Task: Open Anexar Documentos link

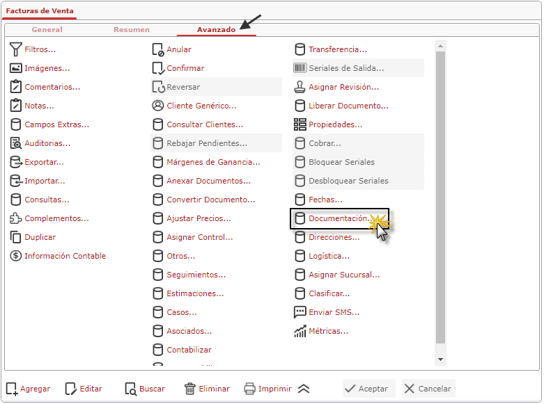Action: (208, 181)
